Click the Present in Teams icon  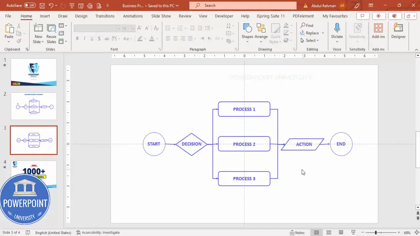394,16
